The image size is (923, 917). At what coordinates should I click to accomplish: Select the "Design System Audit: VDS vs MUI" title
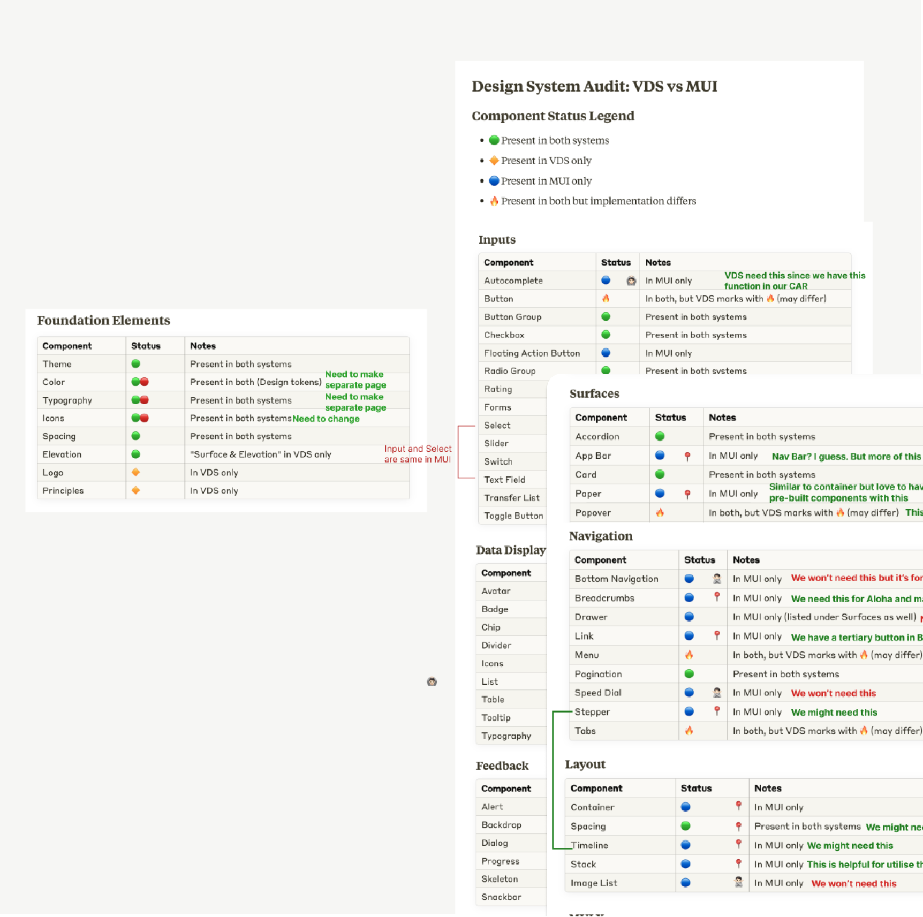[x=594, y=86]
